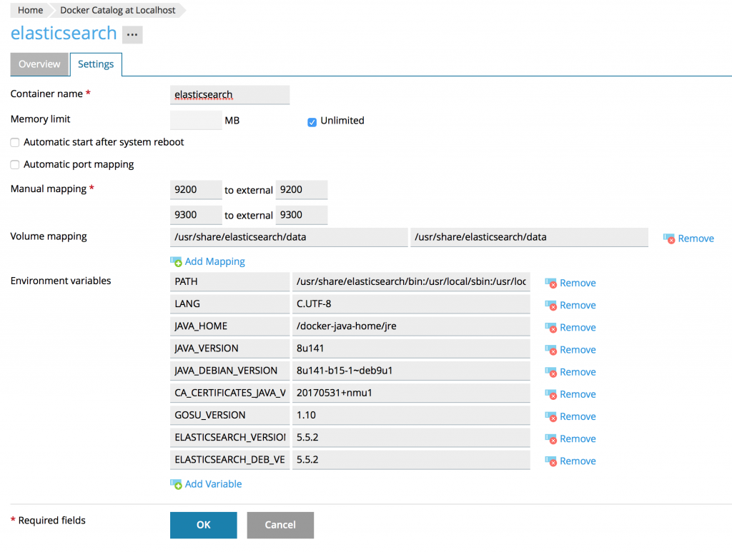Click the JAVA_VERSION value field 8u141

pos(411,348)
